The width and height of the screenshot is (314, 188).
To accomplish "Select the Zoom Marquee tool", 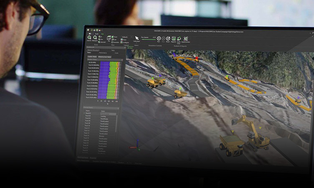I will click(95, 38).
